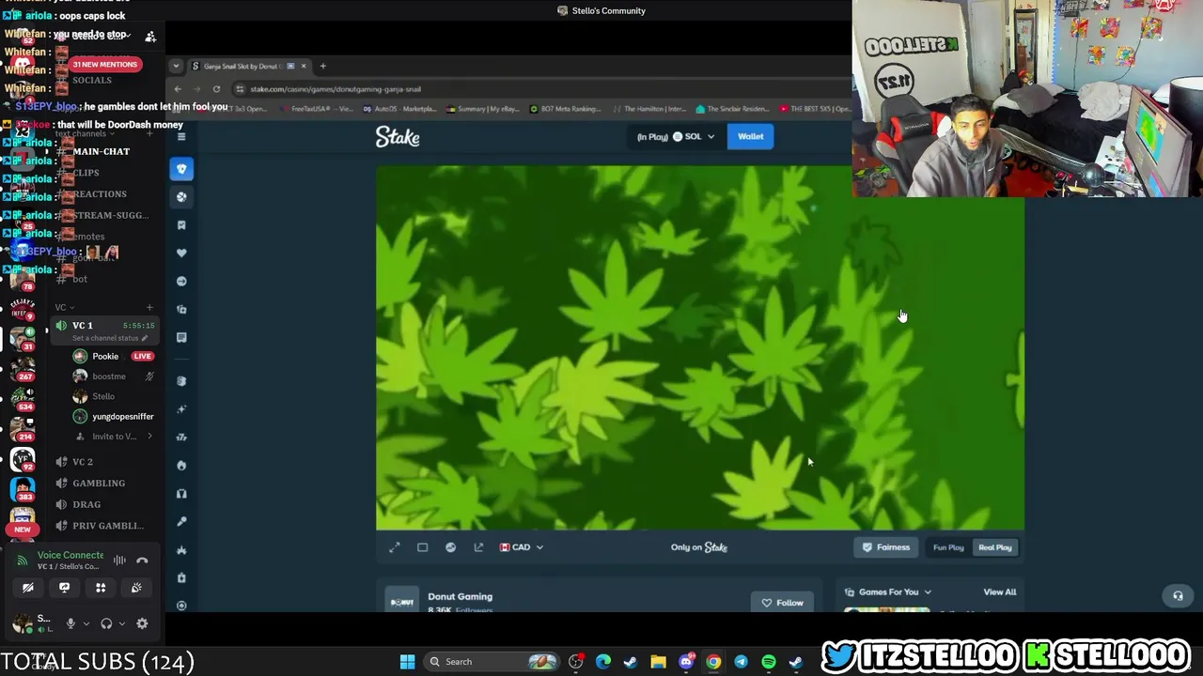Deafen Discord audio with headphones icon
The width and height of the screenshot is (1203, 676).
106,623
